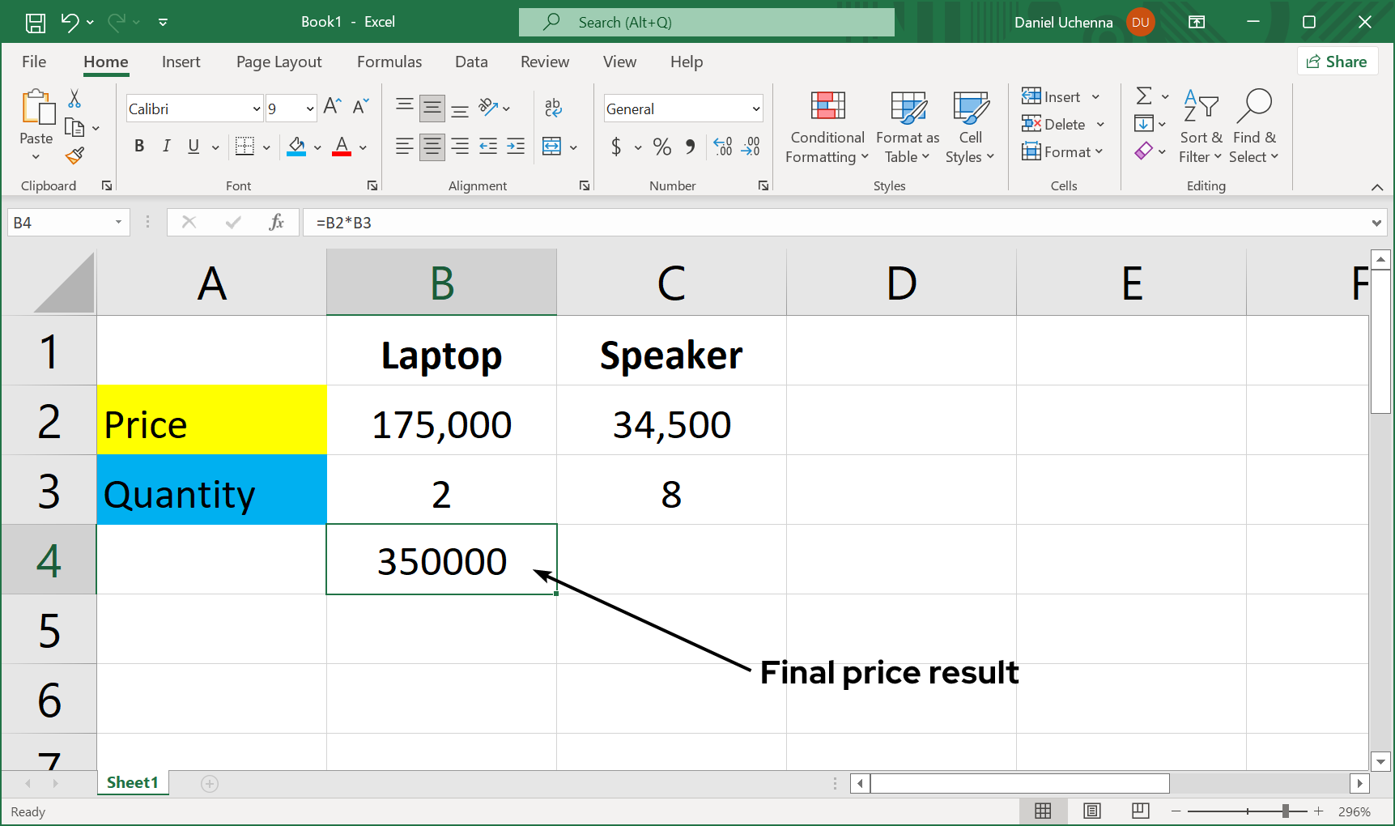Switch to Page Layout view in status bar
1395x826 pixels.
pos(1091,811)
